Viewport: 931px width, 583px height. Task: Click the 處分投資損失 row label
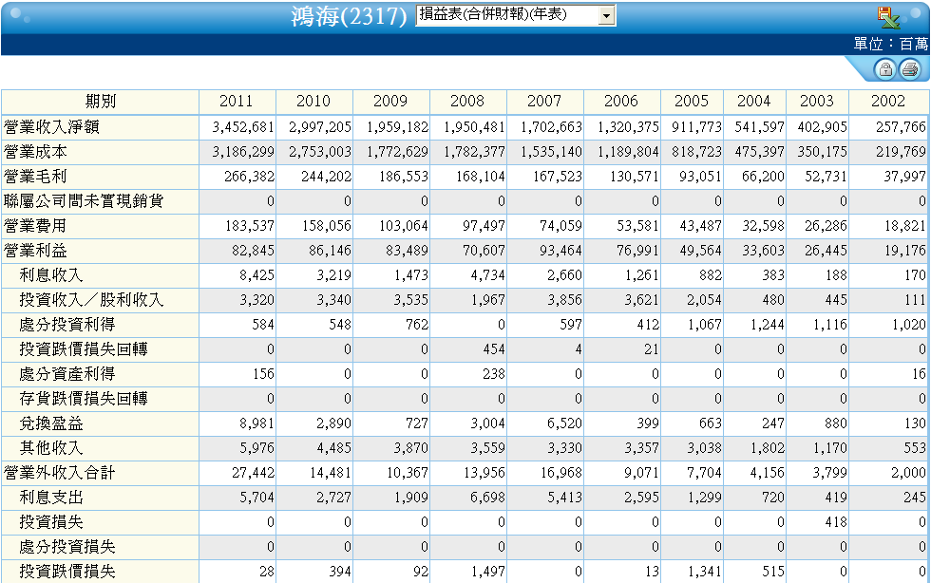[67, 547]
